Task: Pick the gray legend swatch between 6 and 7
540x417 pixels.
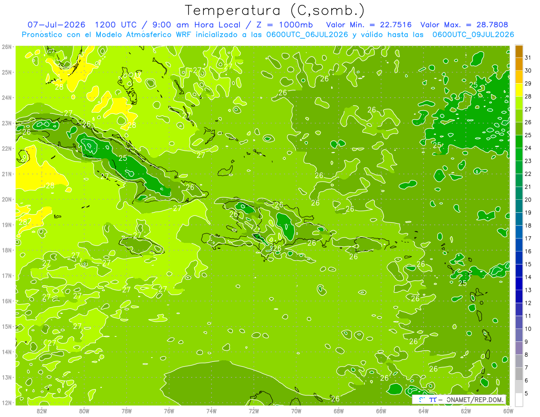Action: (x=519, y=374)
